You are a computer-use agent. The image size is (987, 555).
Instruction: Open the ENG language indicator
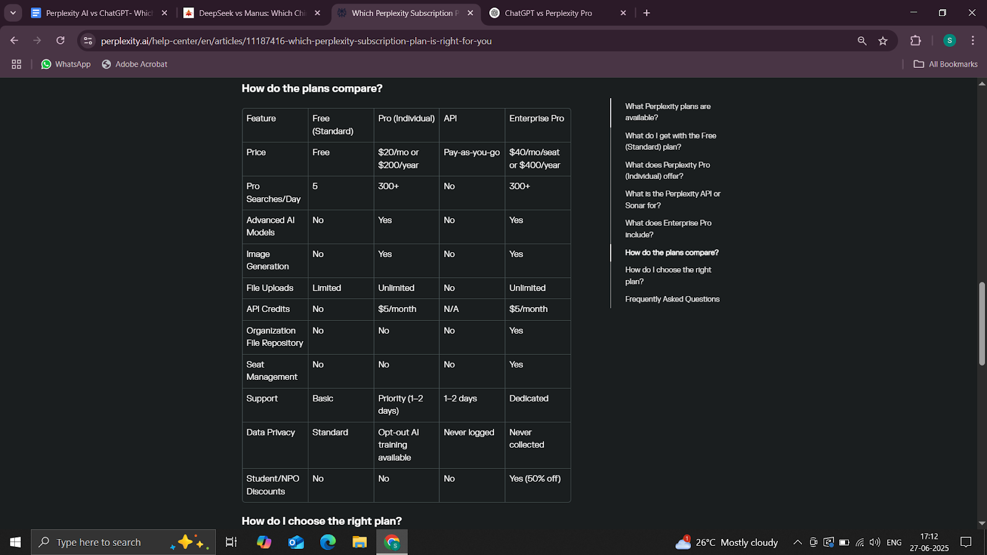(894, 542)
